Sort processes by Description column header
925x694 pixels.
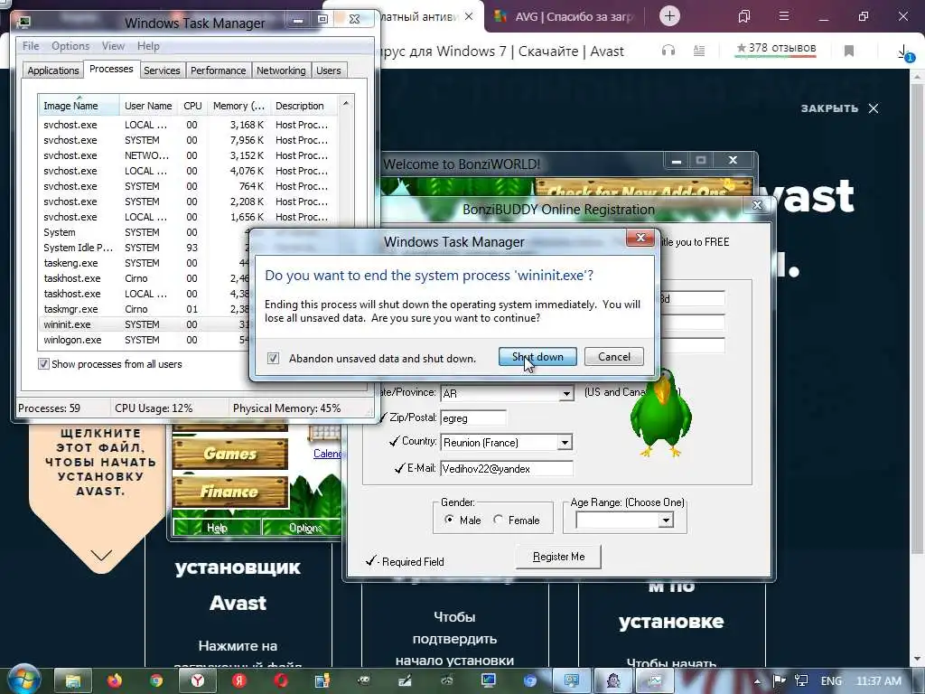[304, 106]
